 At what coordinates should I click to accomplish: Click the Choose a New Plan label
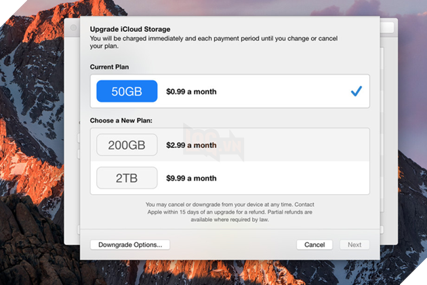121,121
